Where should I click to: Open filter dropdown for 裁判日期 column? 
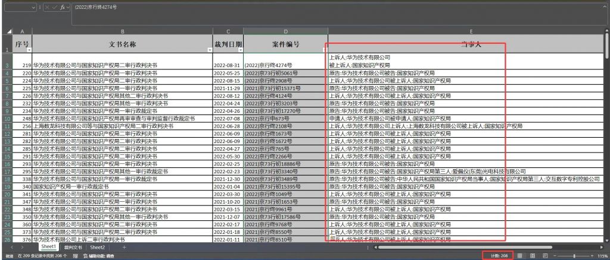[241, 50]
